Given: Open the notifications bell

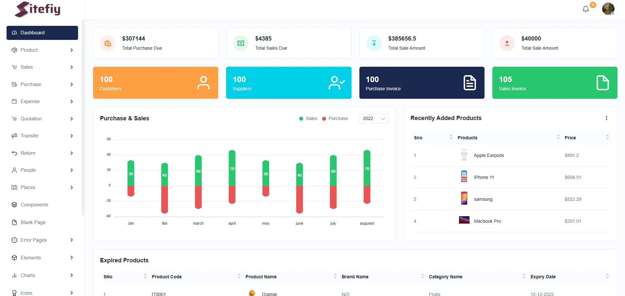Looking at the screenshot, I should tap(585, 9).
